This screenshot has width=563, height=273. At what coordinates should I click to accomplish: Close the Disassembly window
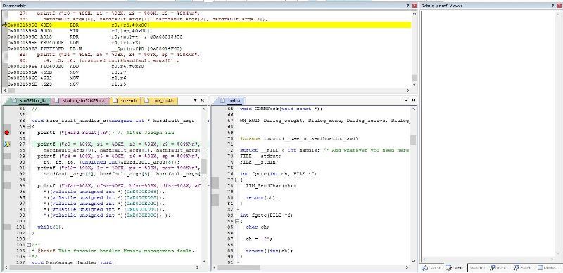[x=415, y=6]
